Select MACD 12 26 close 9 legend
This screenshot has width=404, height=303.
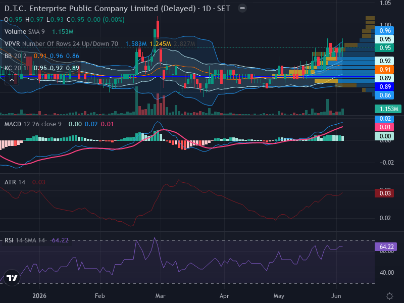(x=33, y=124)
